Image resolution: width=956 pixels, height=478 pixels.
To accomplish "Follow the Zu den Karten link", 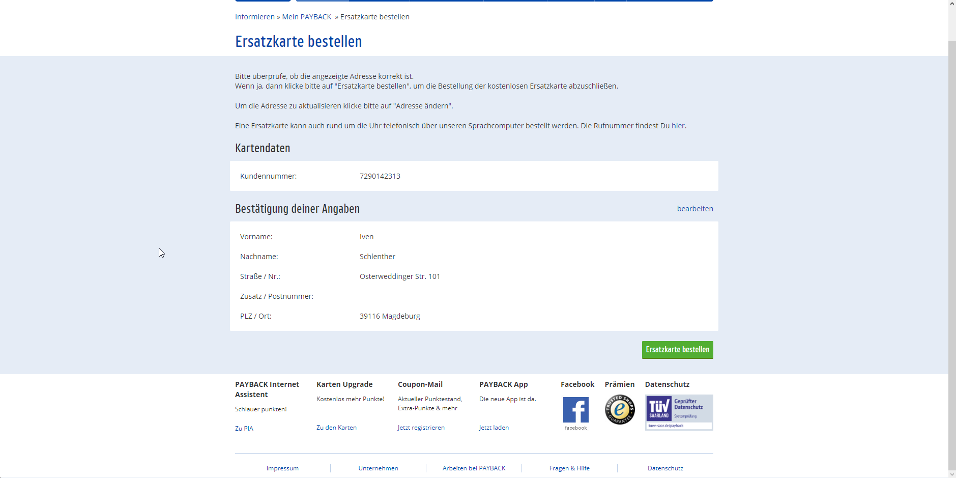I will [x=336, y=428].
